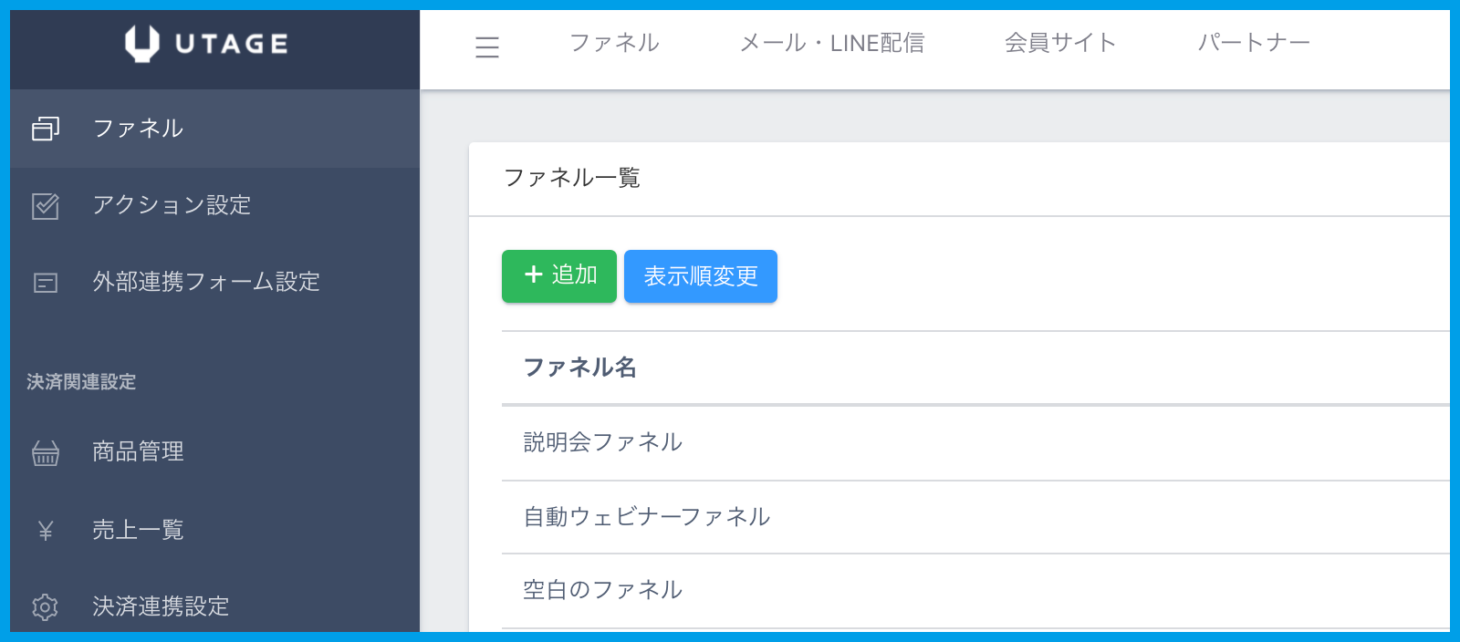1460x642 pixels.
Task: Open the 説明会ファネル row
Action: tap(602, 442)
